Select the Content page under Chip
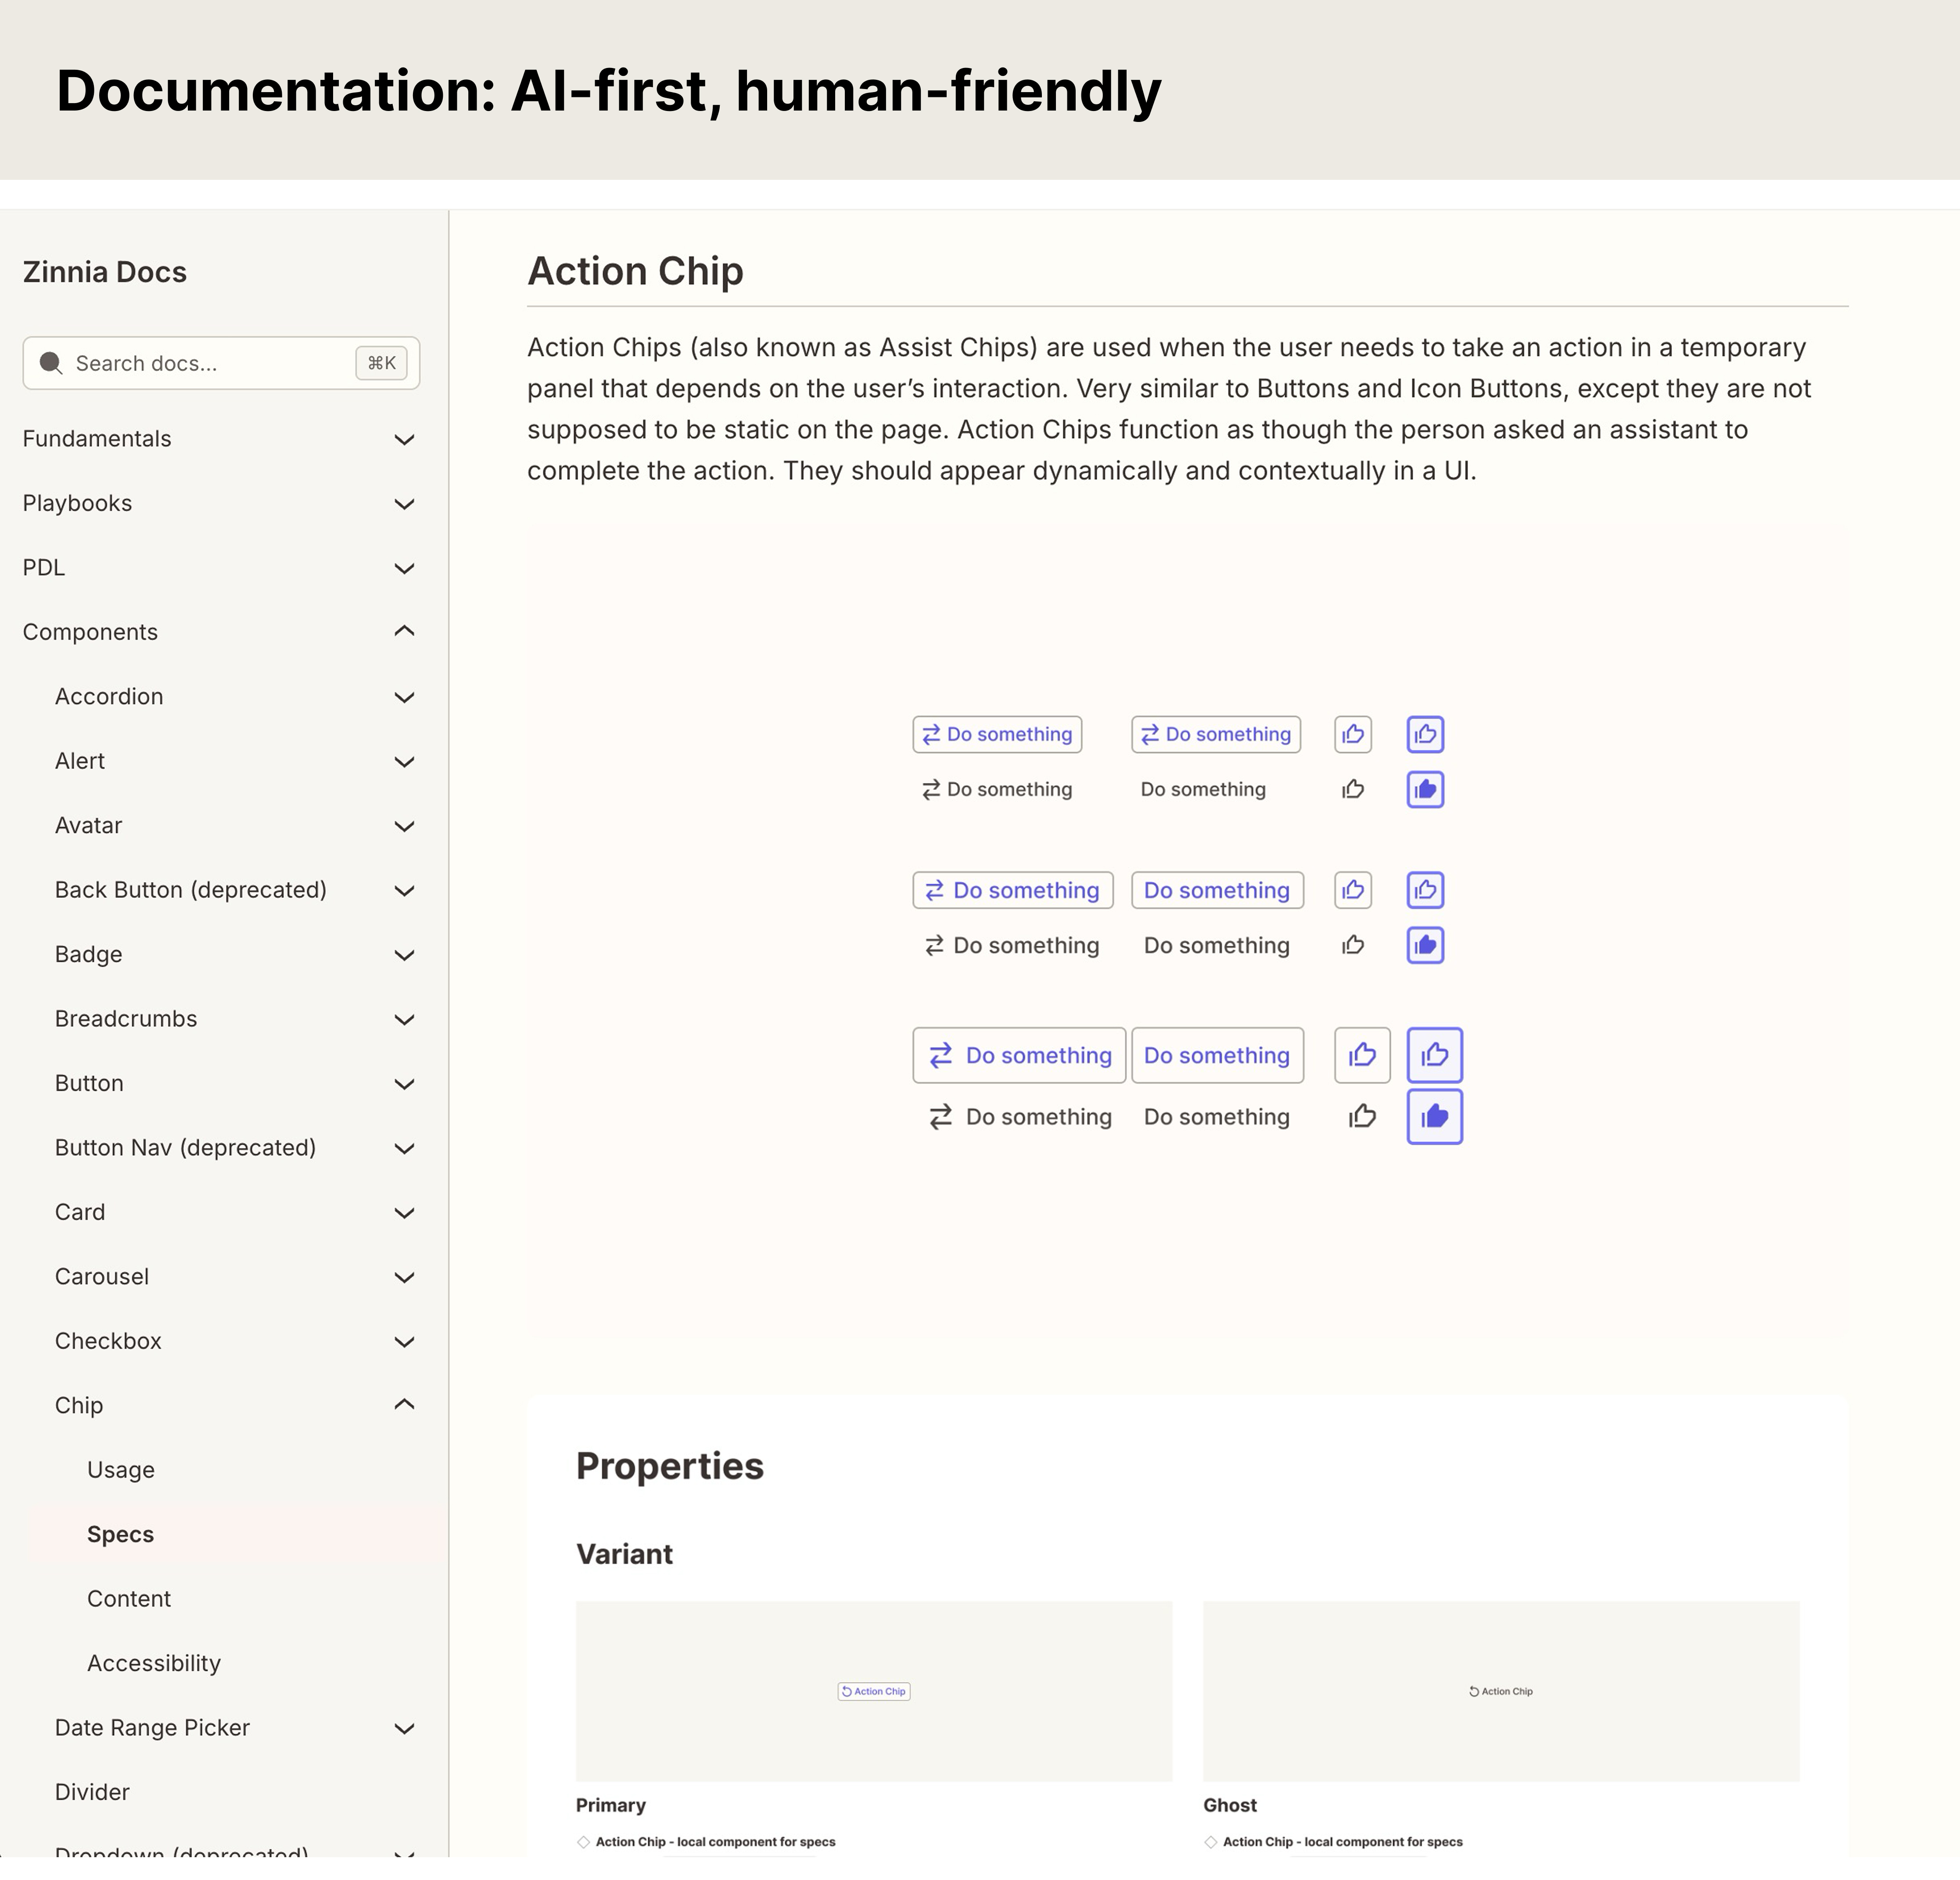Viewport: 1960px width, 1880px height. [129, 1599]
